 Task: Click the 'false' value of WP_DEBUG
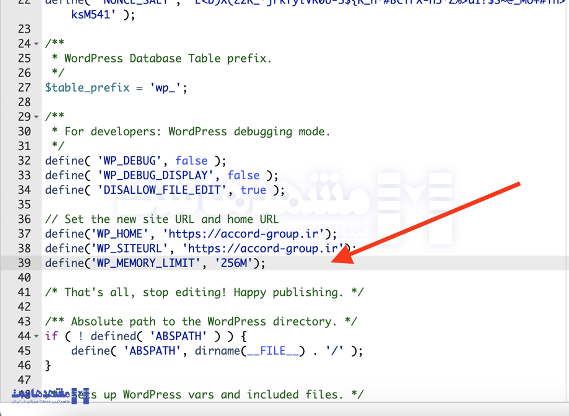(191, 160)
